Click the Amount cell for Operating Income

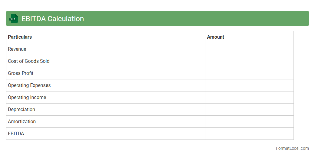point(249,98)
